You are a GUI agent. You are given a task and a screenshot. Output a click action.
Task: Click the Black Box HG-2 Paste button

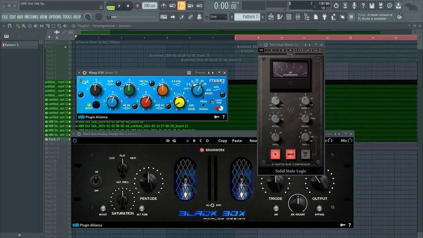pos(237,141)
